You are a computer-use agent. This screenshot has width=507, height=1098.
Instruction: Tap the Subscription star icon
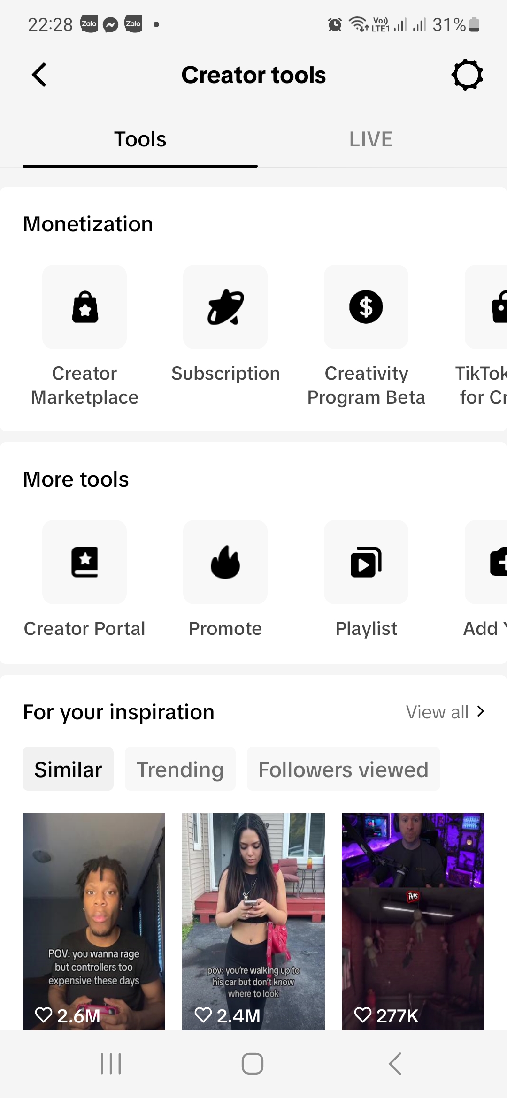[225, 307]
